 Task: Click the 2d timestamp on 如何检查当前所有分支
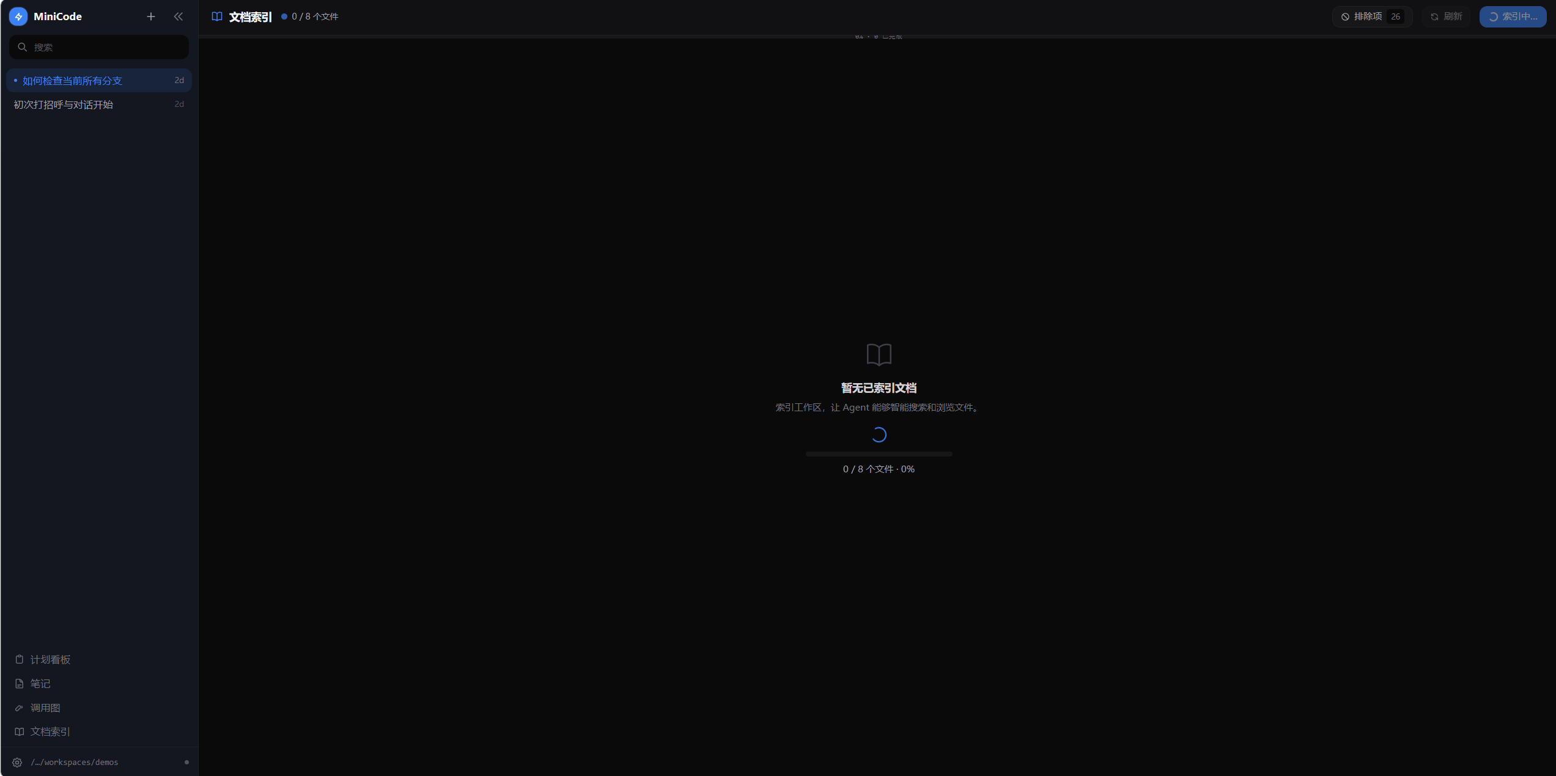point(179,80)
